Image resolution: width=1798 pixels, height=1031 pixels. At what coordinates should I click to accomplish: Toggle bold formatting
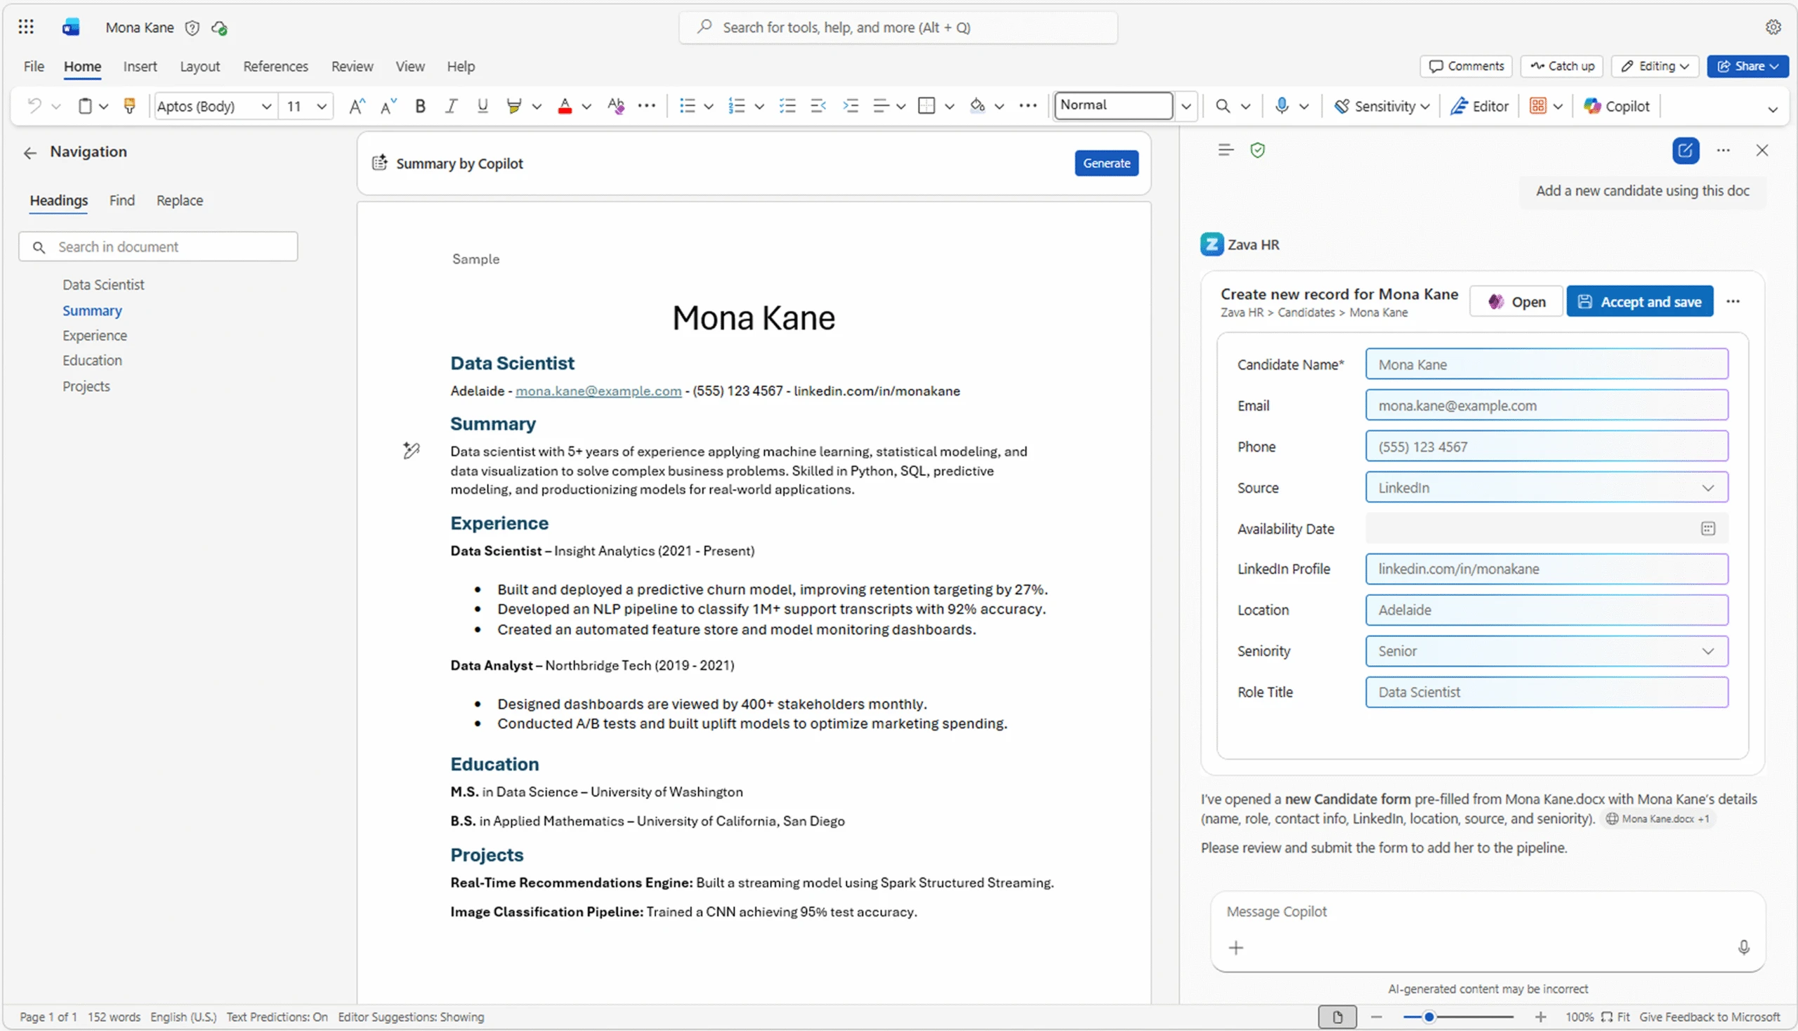419,105
